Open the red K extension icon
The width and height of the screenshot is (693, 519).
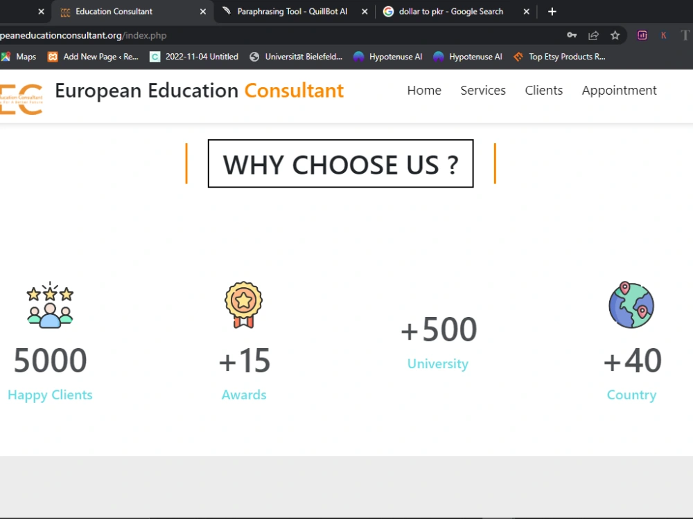[x=663, y=35]
